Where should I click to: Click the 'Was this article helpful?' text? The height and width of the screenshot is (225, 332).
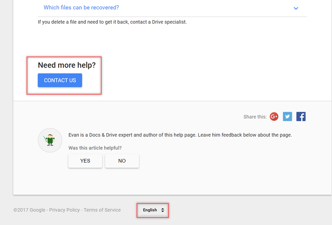(x=95, y=148)
